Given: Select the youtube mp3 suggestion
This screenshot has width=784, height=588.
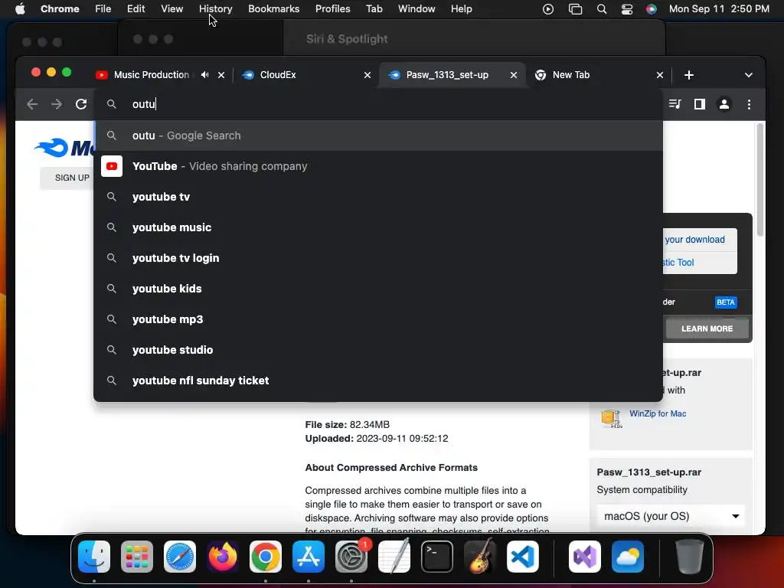Looking at the screenshot, I should pyautogui.click(x=378, y=319).
